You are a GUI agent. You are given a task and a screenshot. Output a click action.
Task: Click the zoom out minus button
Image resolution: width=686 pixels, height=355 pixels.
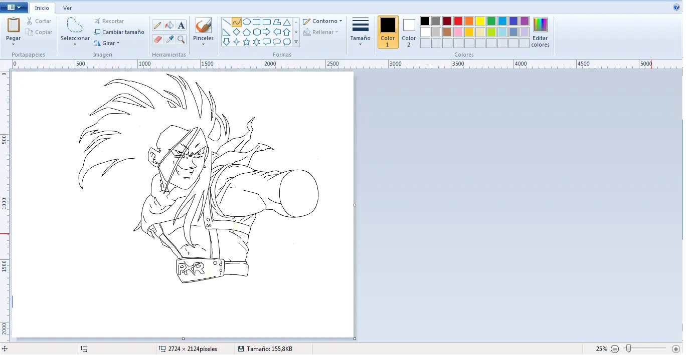point(615,348)
